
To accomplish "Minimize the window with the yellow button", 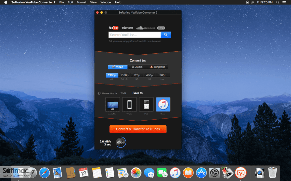I will (102, 12).
